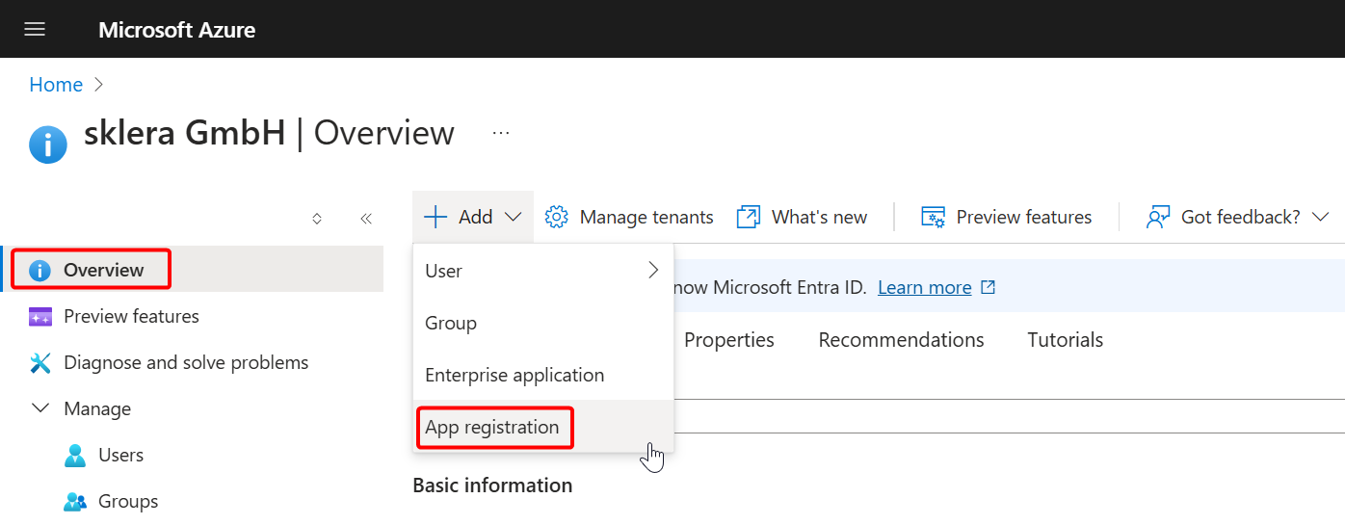Click the wrench tools icon
1345x525 pixels.
(40, 363)
